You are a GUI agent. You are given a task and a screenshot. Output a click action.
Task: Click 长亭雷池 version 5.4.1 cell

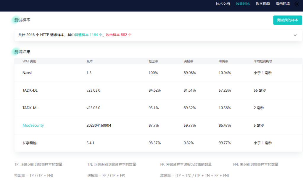[x=90, y=143]
